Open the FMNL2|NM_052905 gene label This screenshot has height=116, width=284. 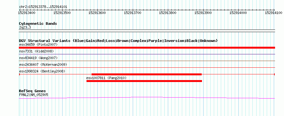point(34,95)
